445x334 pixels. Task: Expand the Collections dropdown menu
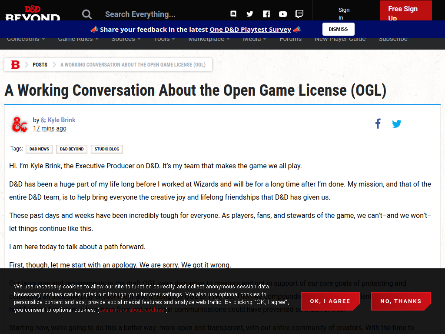pyautogui.click(x=26, y=39)
